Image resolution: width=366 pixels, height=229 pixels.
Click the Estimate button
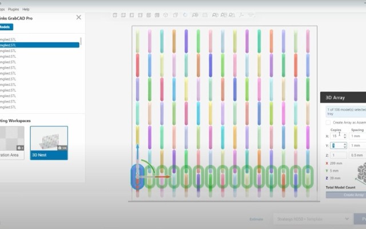click(256, 219)
